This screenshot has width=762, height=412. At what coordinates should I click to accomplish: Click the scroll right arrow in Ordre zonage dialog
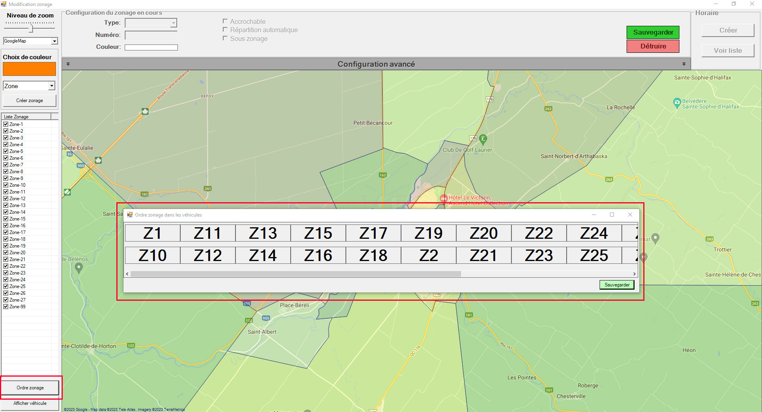[x=634, y=274]
